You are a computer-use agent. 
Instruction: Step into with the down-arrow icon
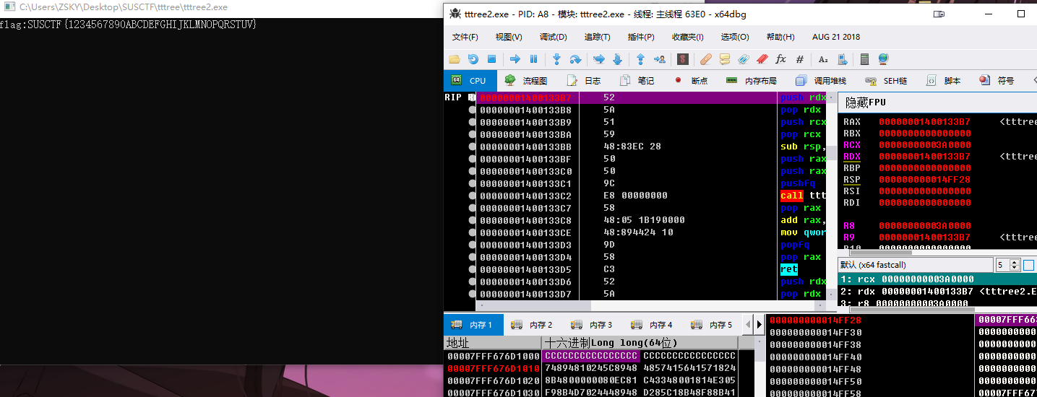coord(556,59)
